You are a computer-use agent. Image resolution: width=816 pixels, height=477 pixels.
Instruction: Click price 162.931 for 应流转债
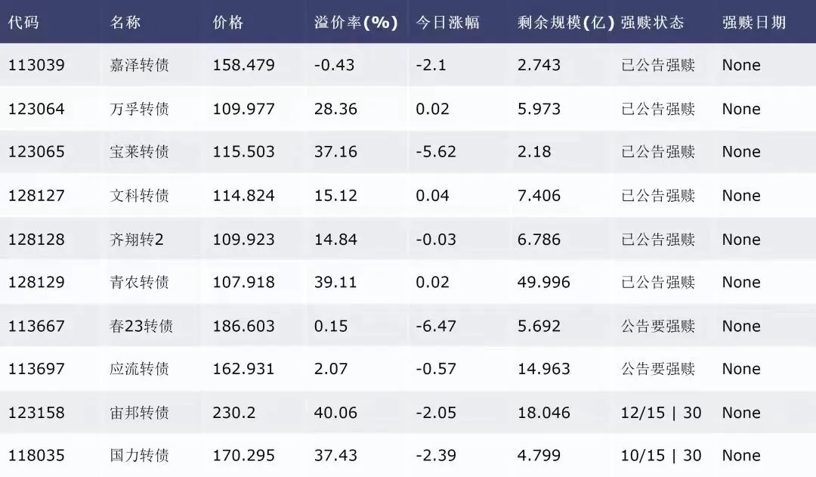243,369
